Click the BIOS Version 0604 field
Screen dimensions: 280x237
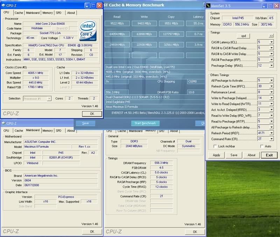(x=61, y=180)
